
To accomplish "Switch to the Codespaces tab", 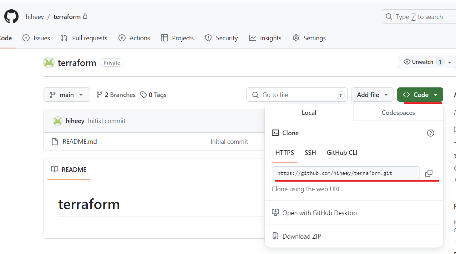I will [x=398, y=112].
